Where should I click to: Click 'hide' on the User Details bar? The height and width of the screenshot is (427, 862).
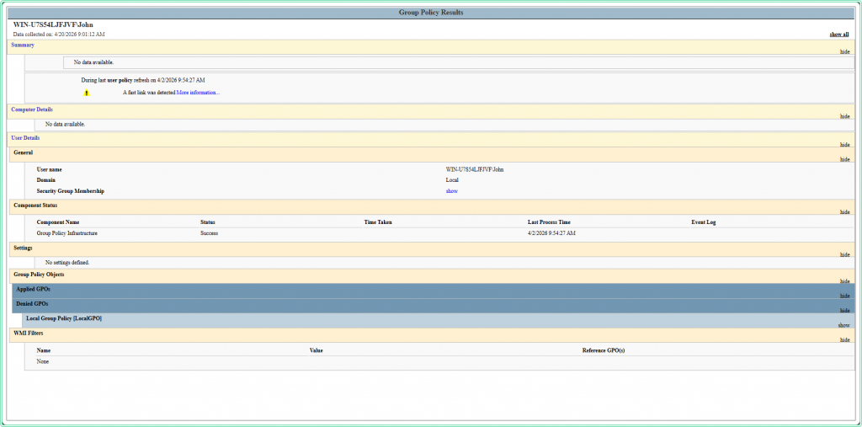point(844,144)
